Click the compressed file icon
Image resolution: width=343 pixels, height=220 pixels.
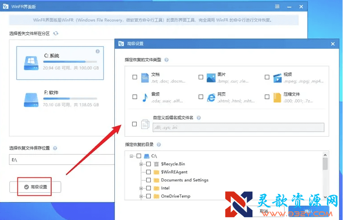coord(277,98)
